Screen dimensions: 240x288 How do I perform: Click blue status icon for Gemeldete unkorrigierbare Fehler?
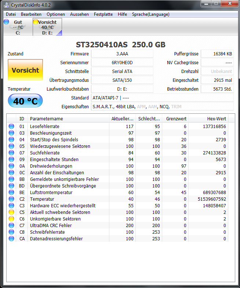coord(11,179)
